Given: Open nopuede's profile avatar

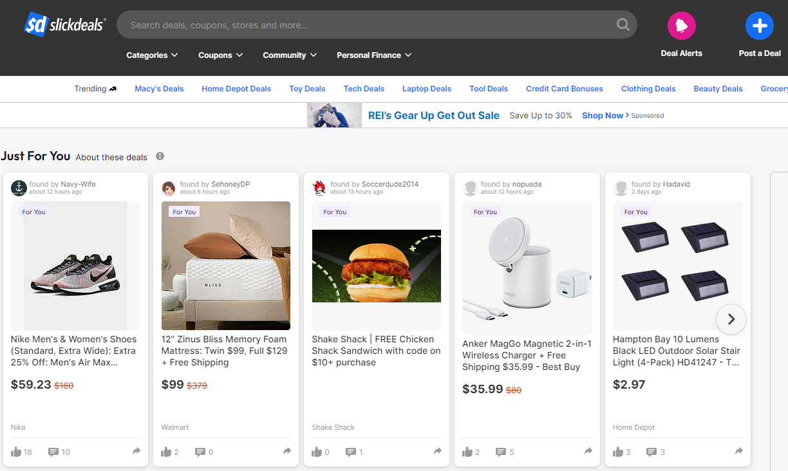Looking at the screenshot, I should tap(471, 188).
